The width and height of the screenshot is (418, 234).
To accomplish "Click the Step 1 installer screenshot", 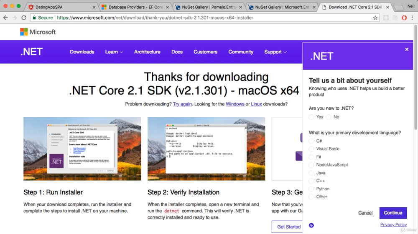I will point(82,148).
